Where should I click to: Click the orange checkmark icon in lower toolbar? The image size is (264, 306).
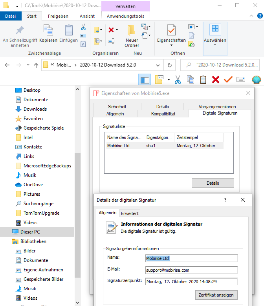[x=228, y=80]
